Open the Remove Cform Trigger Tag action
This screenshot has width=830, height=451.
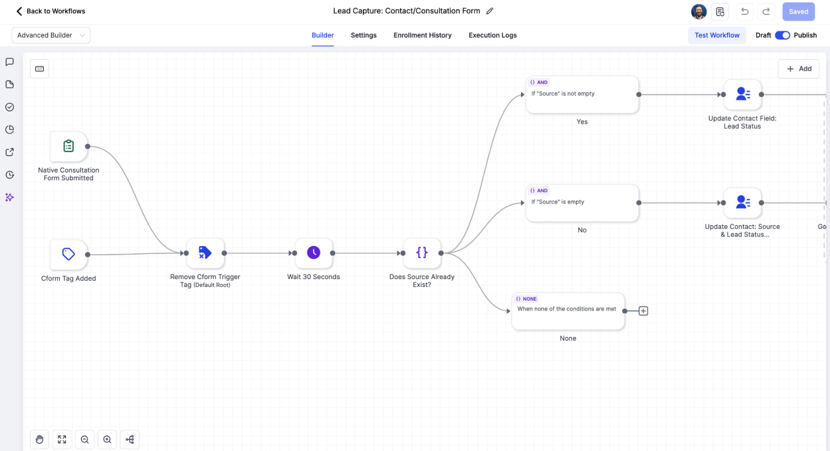[x=205, y=253]
